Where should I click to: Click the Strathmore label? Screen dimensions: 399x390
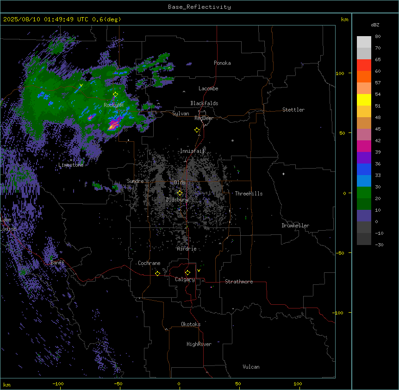[x=239, y=282]
